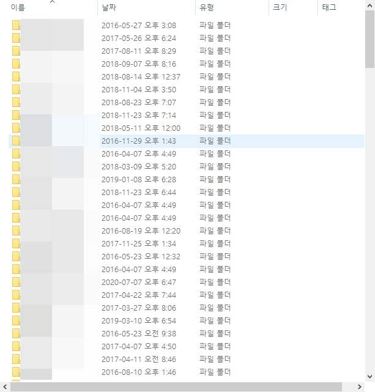This screenshot has width=375, height=392.
Task: Select folder icon dated 2016-08-10 오후 1:46
Action: coord(16,372)
